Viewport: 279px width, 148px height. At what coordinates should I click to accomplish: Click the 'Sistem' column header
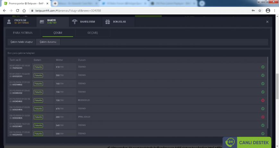point(37,60)
